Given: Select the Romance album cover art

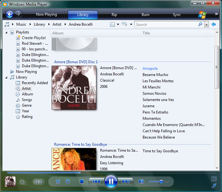Looking at the screenshot, I should pos(74,159).
